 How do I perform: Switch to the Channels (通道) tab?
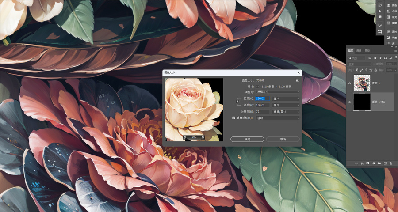(x=359, y=51)
